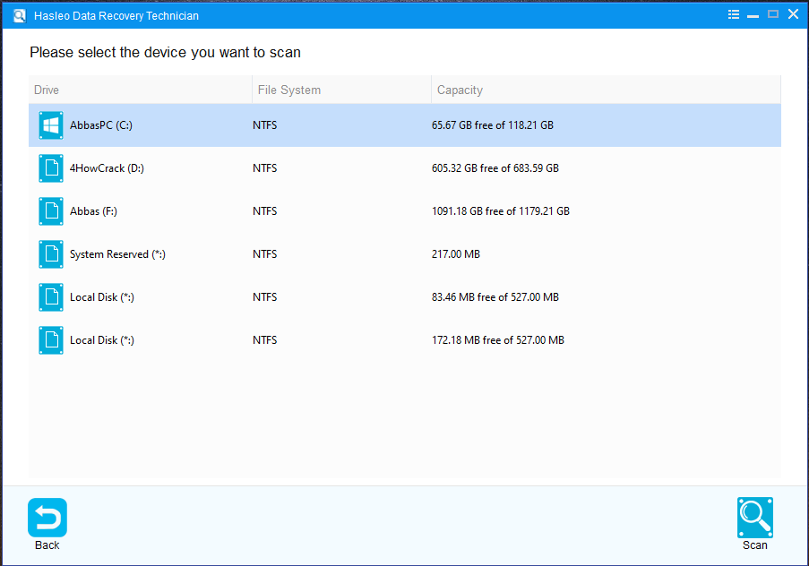Select the 4HowCrack (D:) drive icon
The image size is (809, 566).
[x=51, y=168]
